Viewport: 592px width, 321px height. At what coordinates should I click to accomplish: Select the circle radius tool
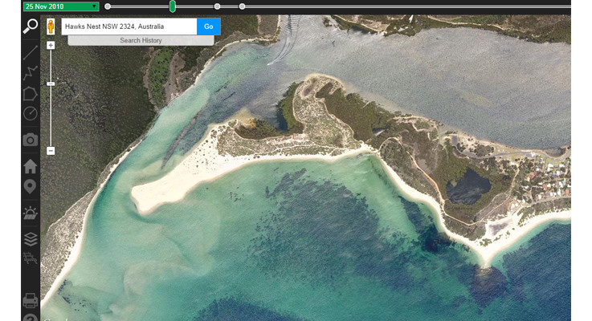click(30, 114)
